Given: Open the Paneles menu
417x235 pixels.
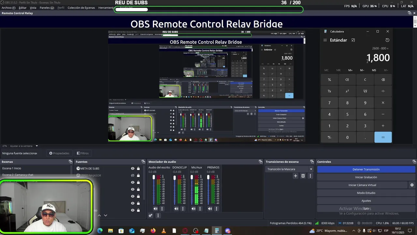Looking at the screenshot, I should 47,8.
